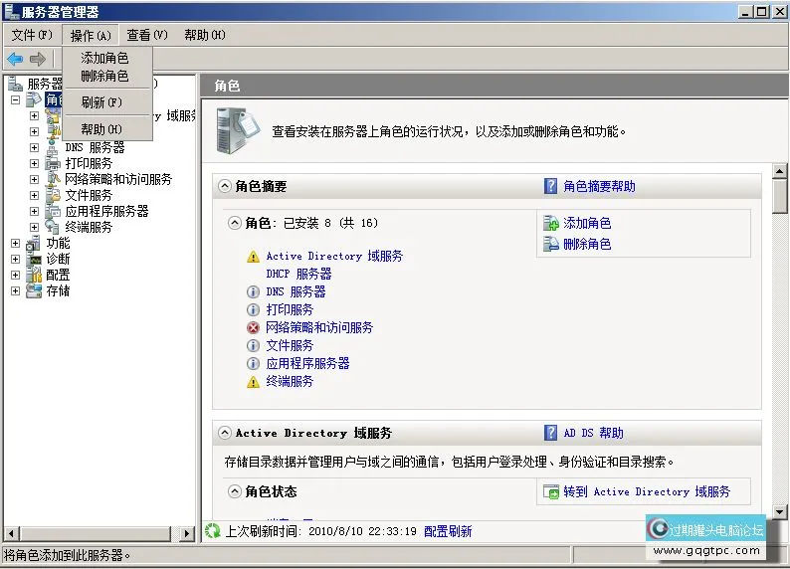This screenshot has width=790, height=569.
Task: Expand the 终端服务 tree node
Action: [x=34, y=227]
